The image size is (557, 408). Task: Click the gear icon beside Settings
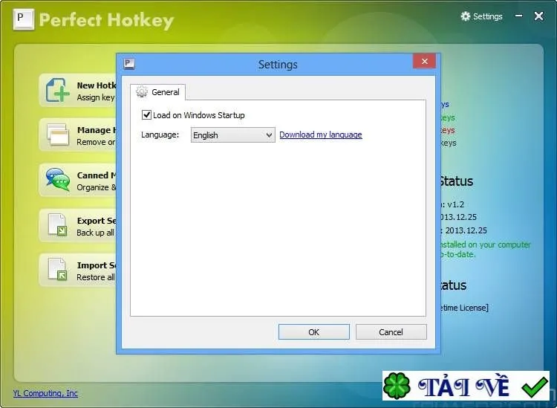466,16
